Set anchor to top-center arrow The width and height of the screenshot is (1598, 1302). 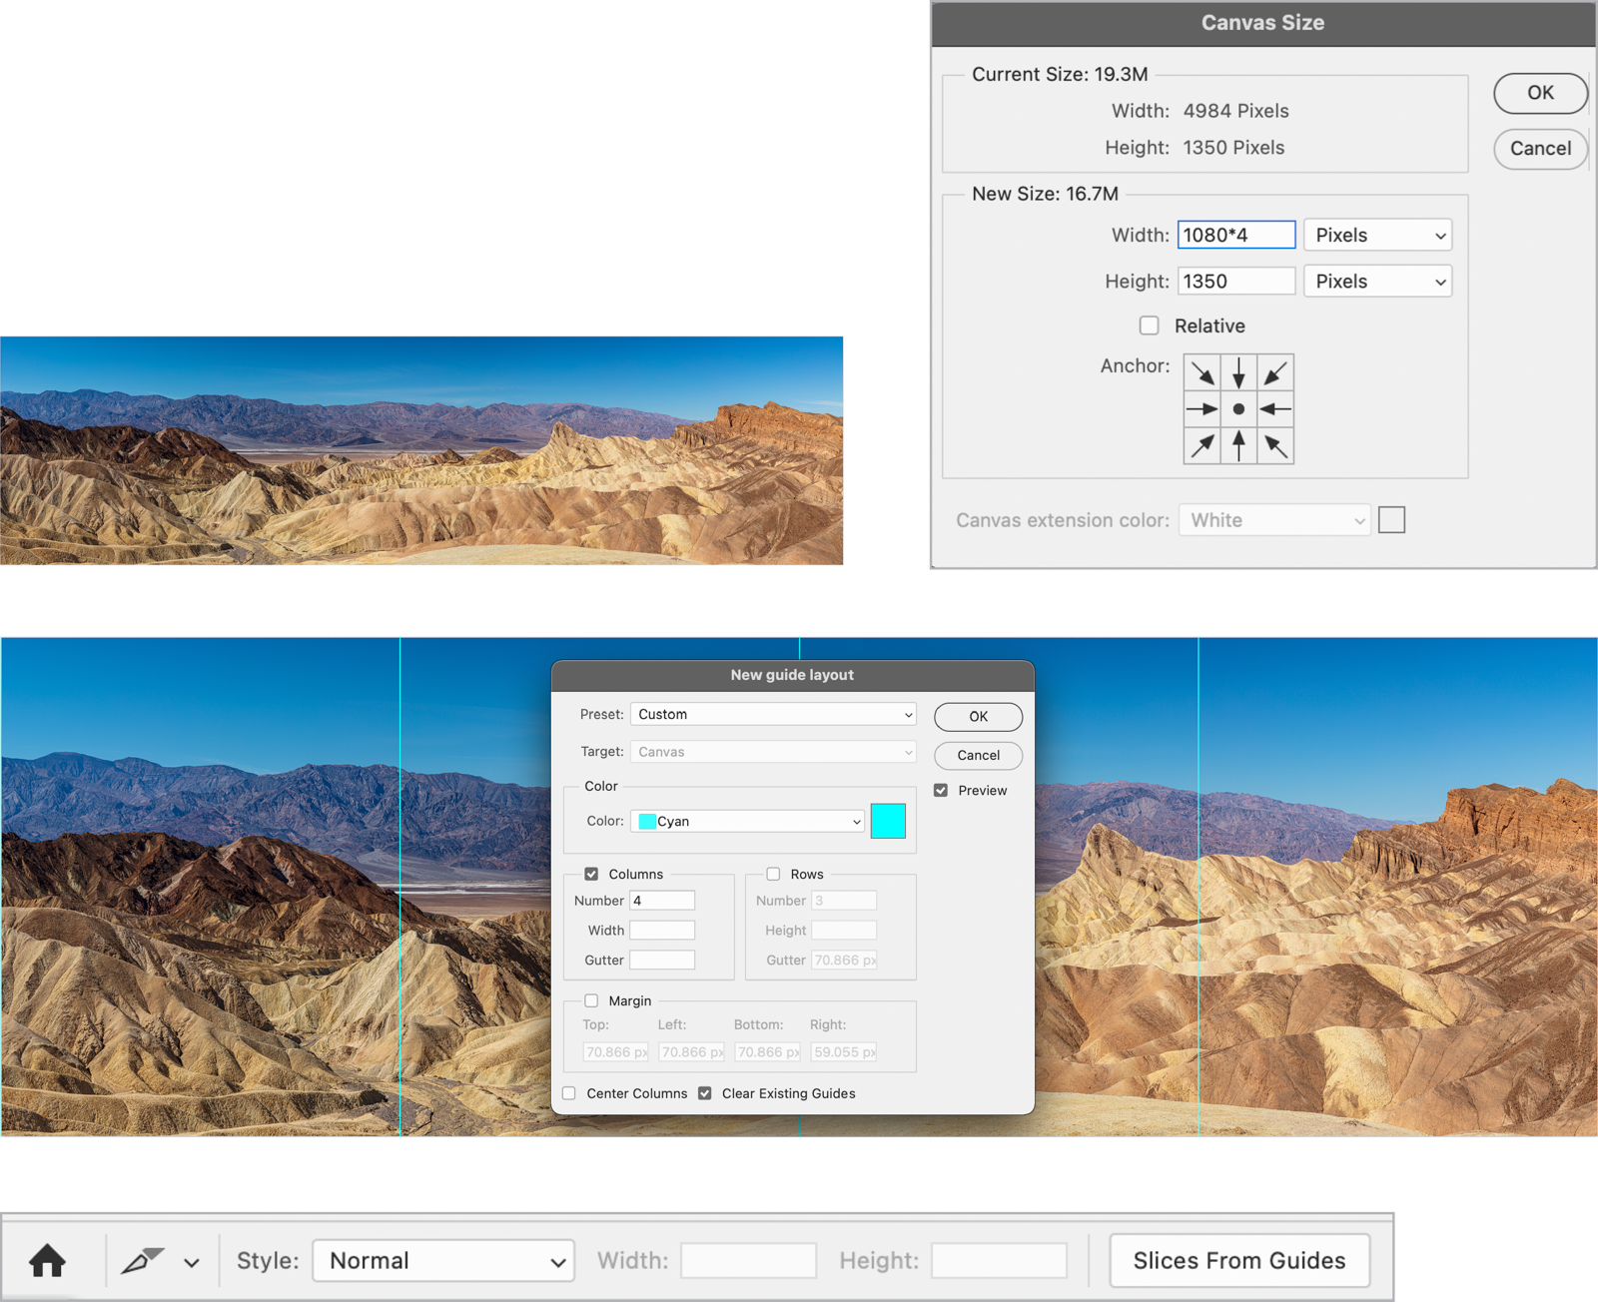coord(1238,373)
